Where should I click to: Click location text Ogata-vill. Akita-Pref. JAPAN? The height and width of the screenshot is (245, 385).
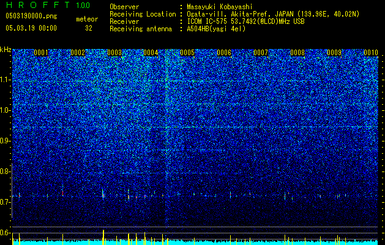click(x=240, y=14)
